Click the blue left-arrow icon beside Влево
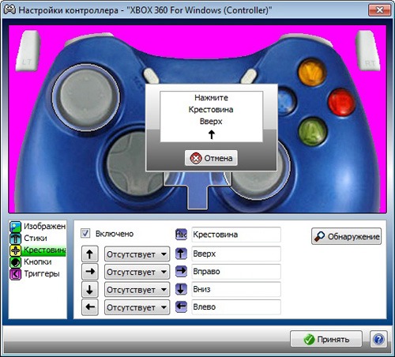The width and height of the screenshot is (395, 357). [x=181, y=306]
